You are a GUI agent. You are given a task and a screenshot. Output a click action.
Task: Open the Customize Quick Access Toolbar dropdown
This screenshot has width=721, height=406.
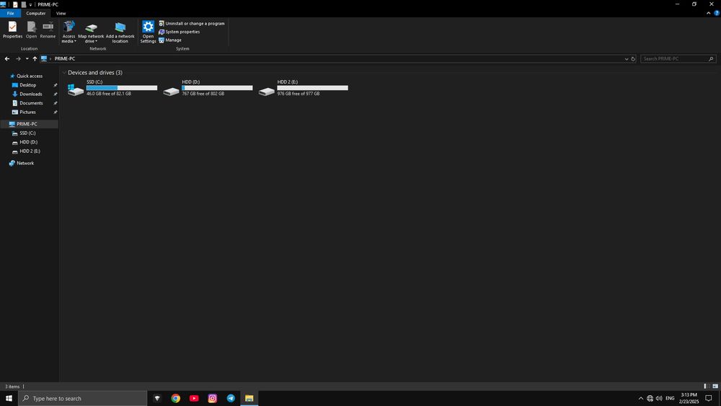coord(30,4)
